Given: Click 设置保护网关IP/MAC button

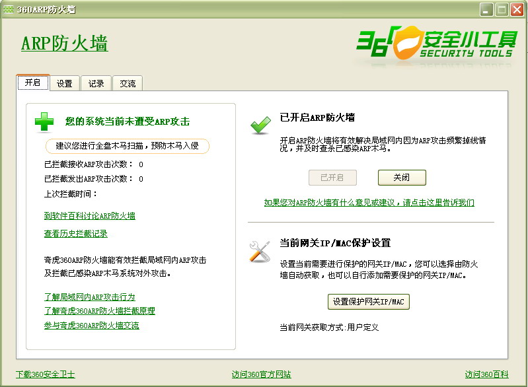Looking at the screenshot, I should pos(368,302).
